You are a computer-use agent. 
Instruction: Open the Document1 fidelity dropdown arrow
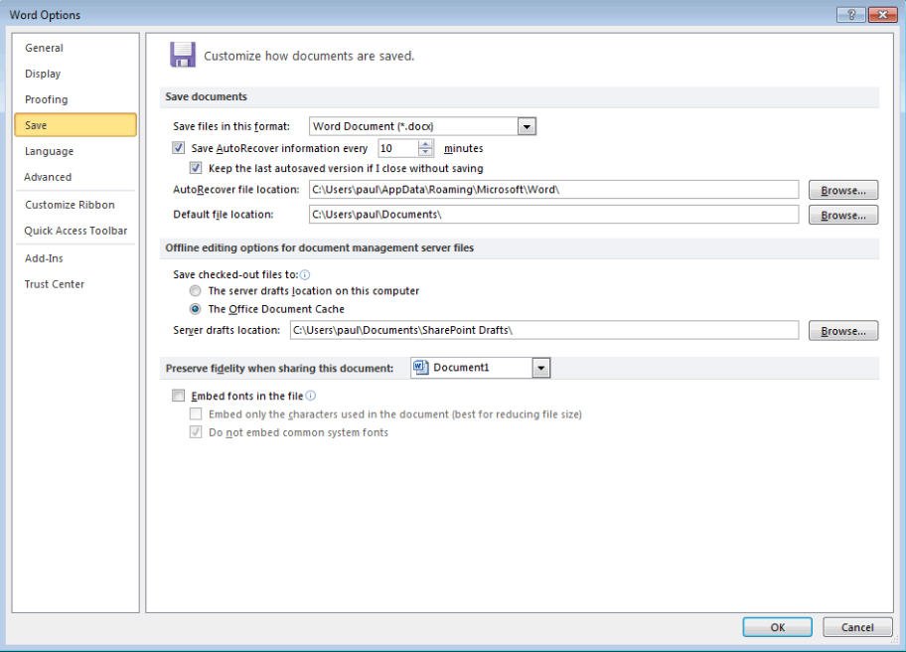(540, 368)
